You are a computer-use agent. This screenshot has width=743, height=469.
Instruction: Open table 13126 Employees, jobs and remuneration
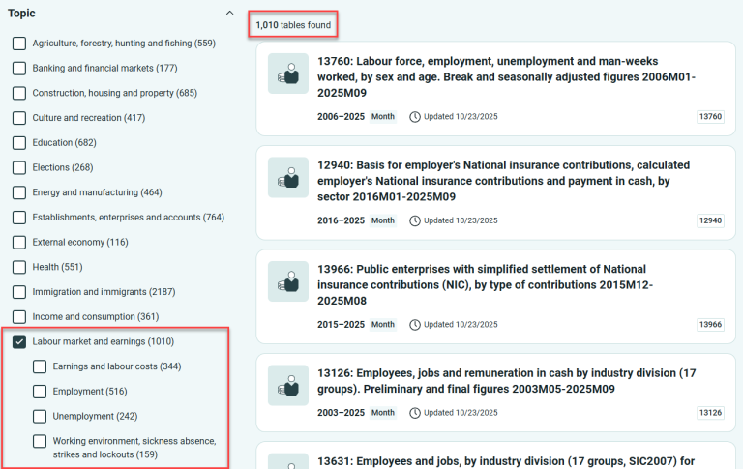tap(507, 381)
